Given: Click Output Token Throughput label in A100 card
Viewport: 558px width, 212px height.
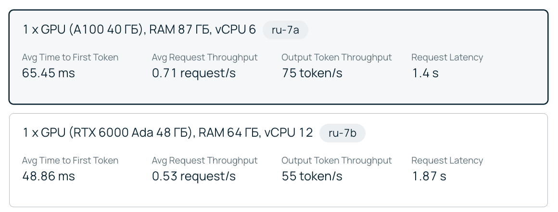Looking at the screenshot, I should [x=337, y=57].
